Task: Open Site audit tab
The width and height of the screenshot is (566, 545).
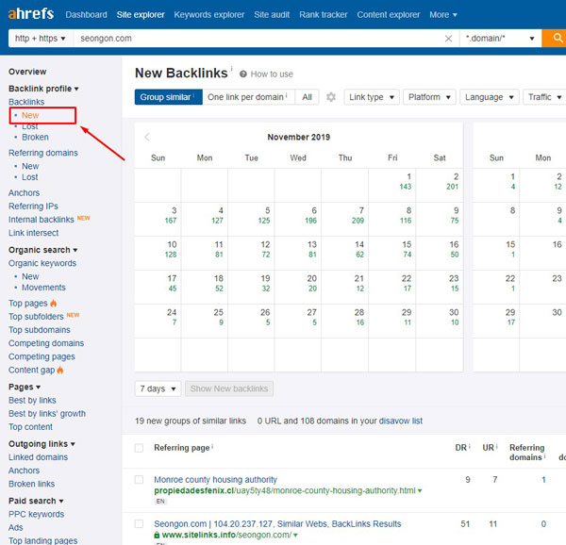Action: pyautogui.click(x=272, y=15)
